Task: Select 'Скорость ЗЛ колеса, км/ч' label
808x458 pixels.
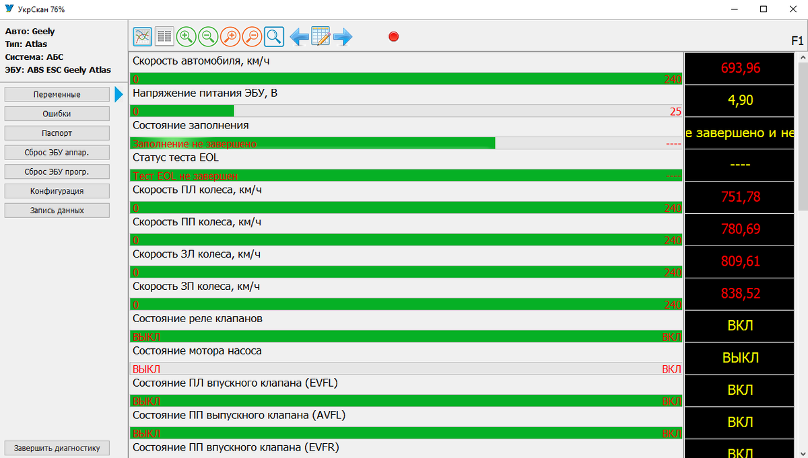Action: pos(197,254)
